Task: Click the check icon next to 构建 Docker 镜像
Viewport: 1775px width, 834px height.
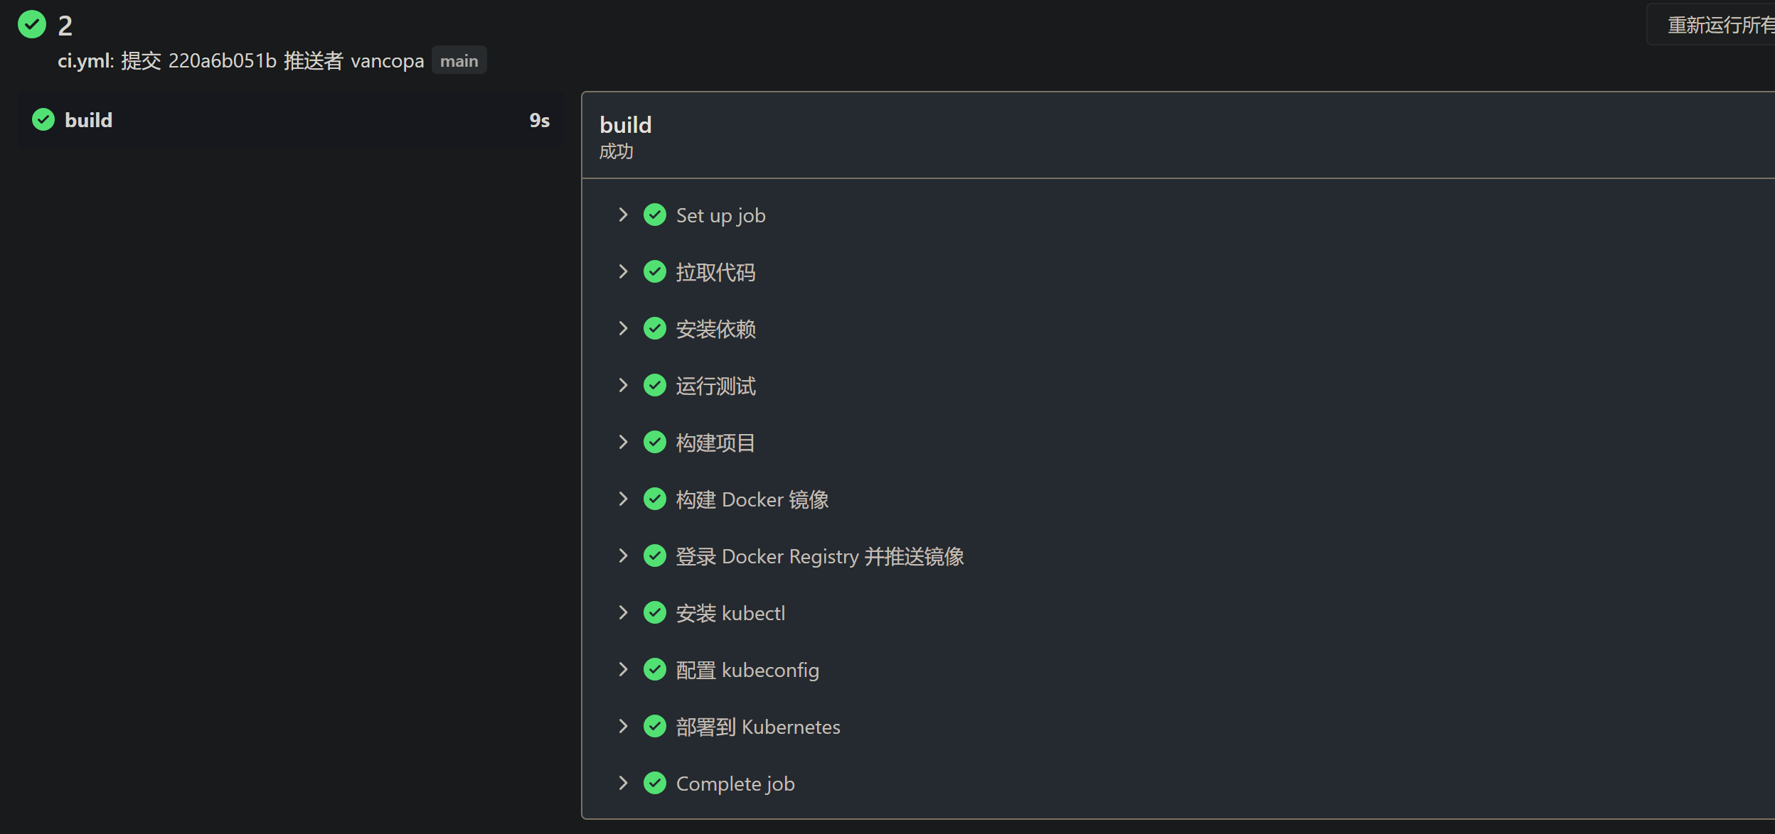Action: coord(654,499)
